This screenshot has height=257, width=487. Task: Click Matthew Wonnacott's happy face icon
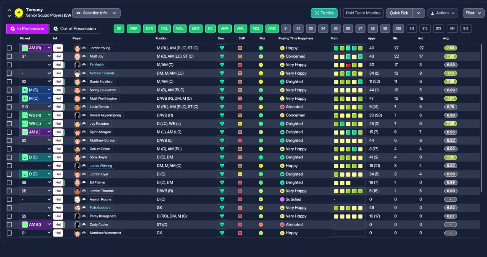282,233
